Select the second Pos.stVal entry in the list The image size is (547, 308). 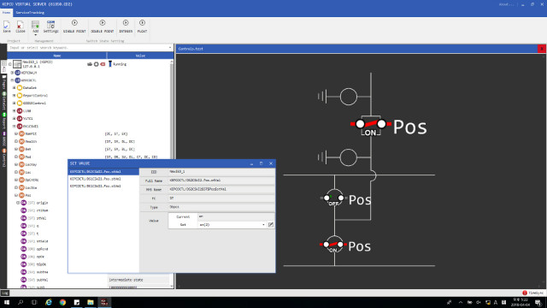[95, 179]
